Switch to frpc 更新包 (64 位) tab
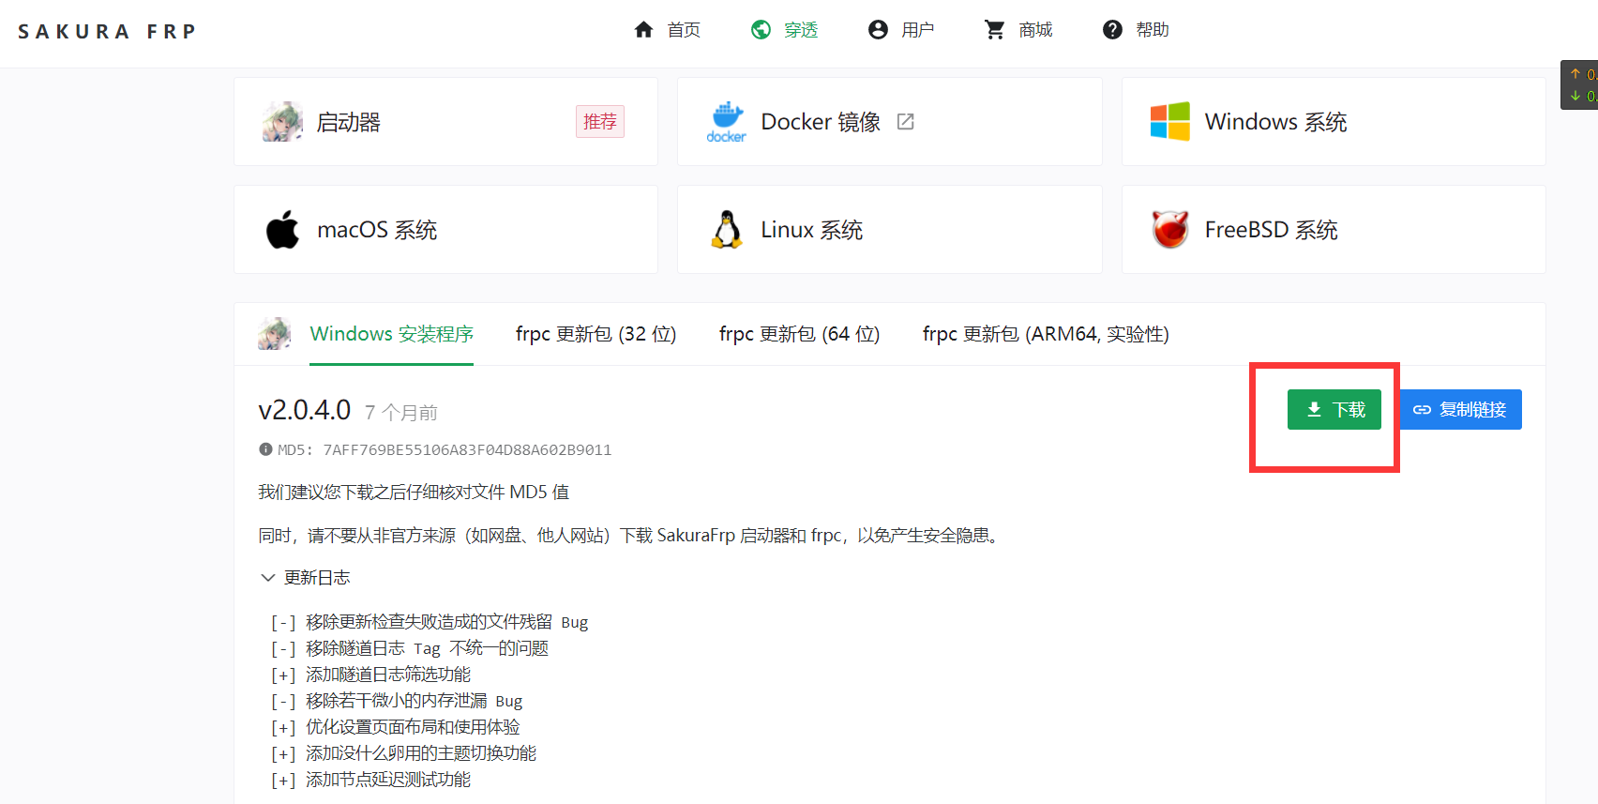Viewport: 1598px width, 804px height. 799,334
